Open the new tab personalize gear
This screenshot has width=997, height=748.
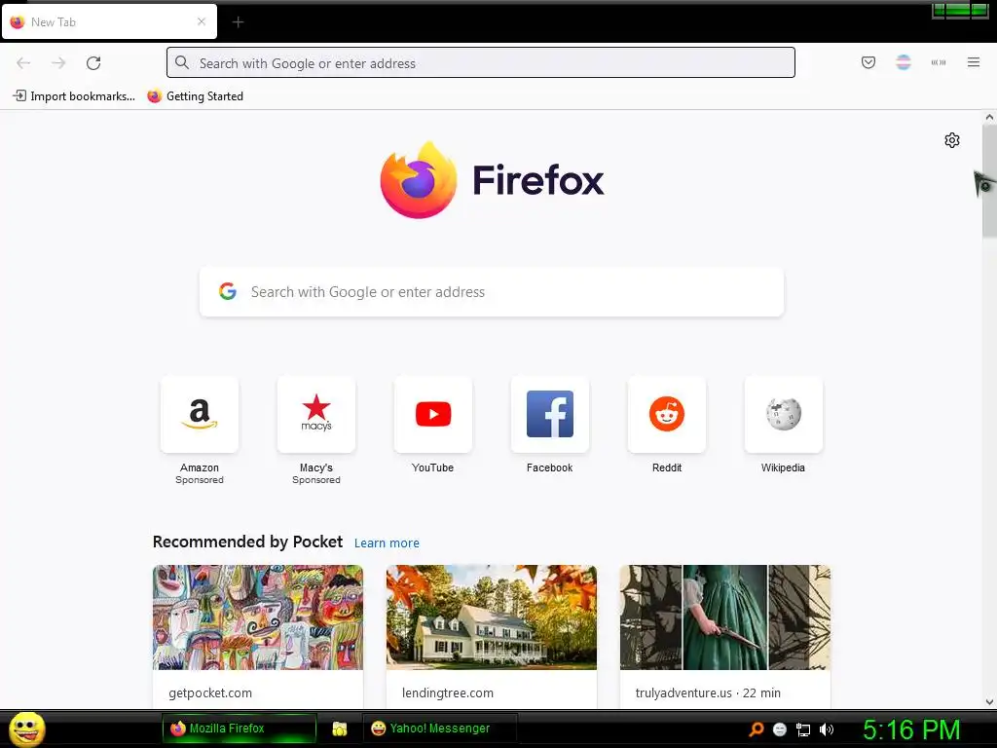(x=952, y=140)
